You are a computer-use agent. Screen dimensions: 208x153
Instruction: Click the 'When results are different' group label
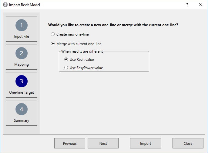click(x=82, y=51)
